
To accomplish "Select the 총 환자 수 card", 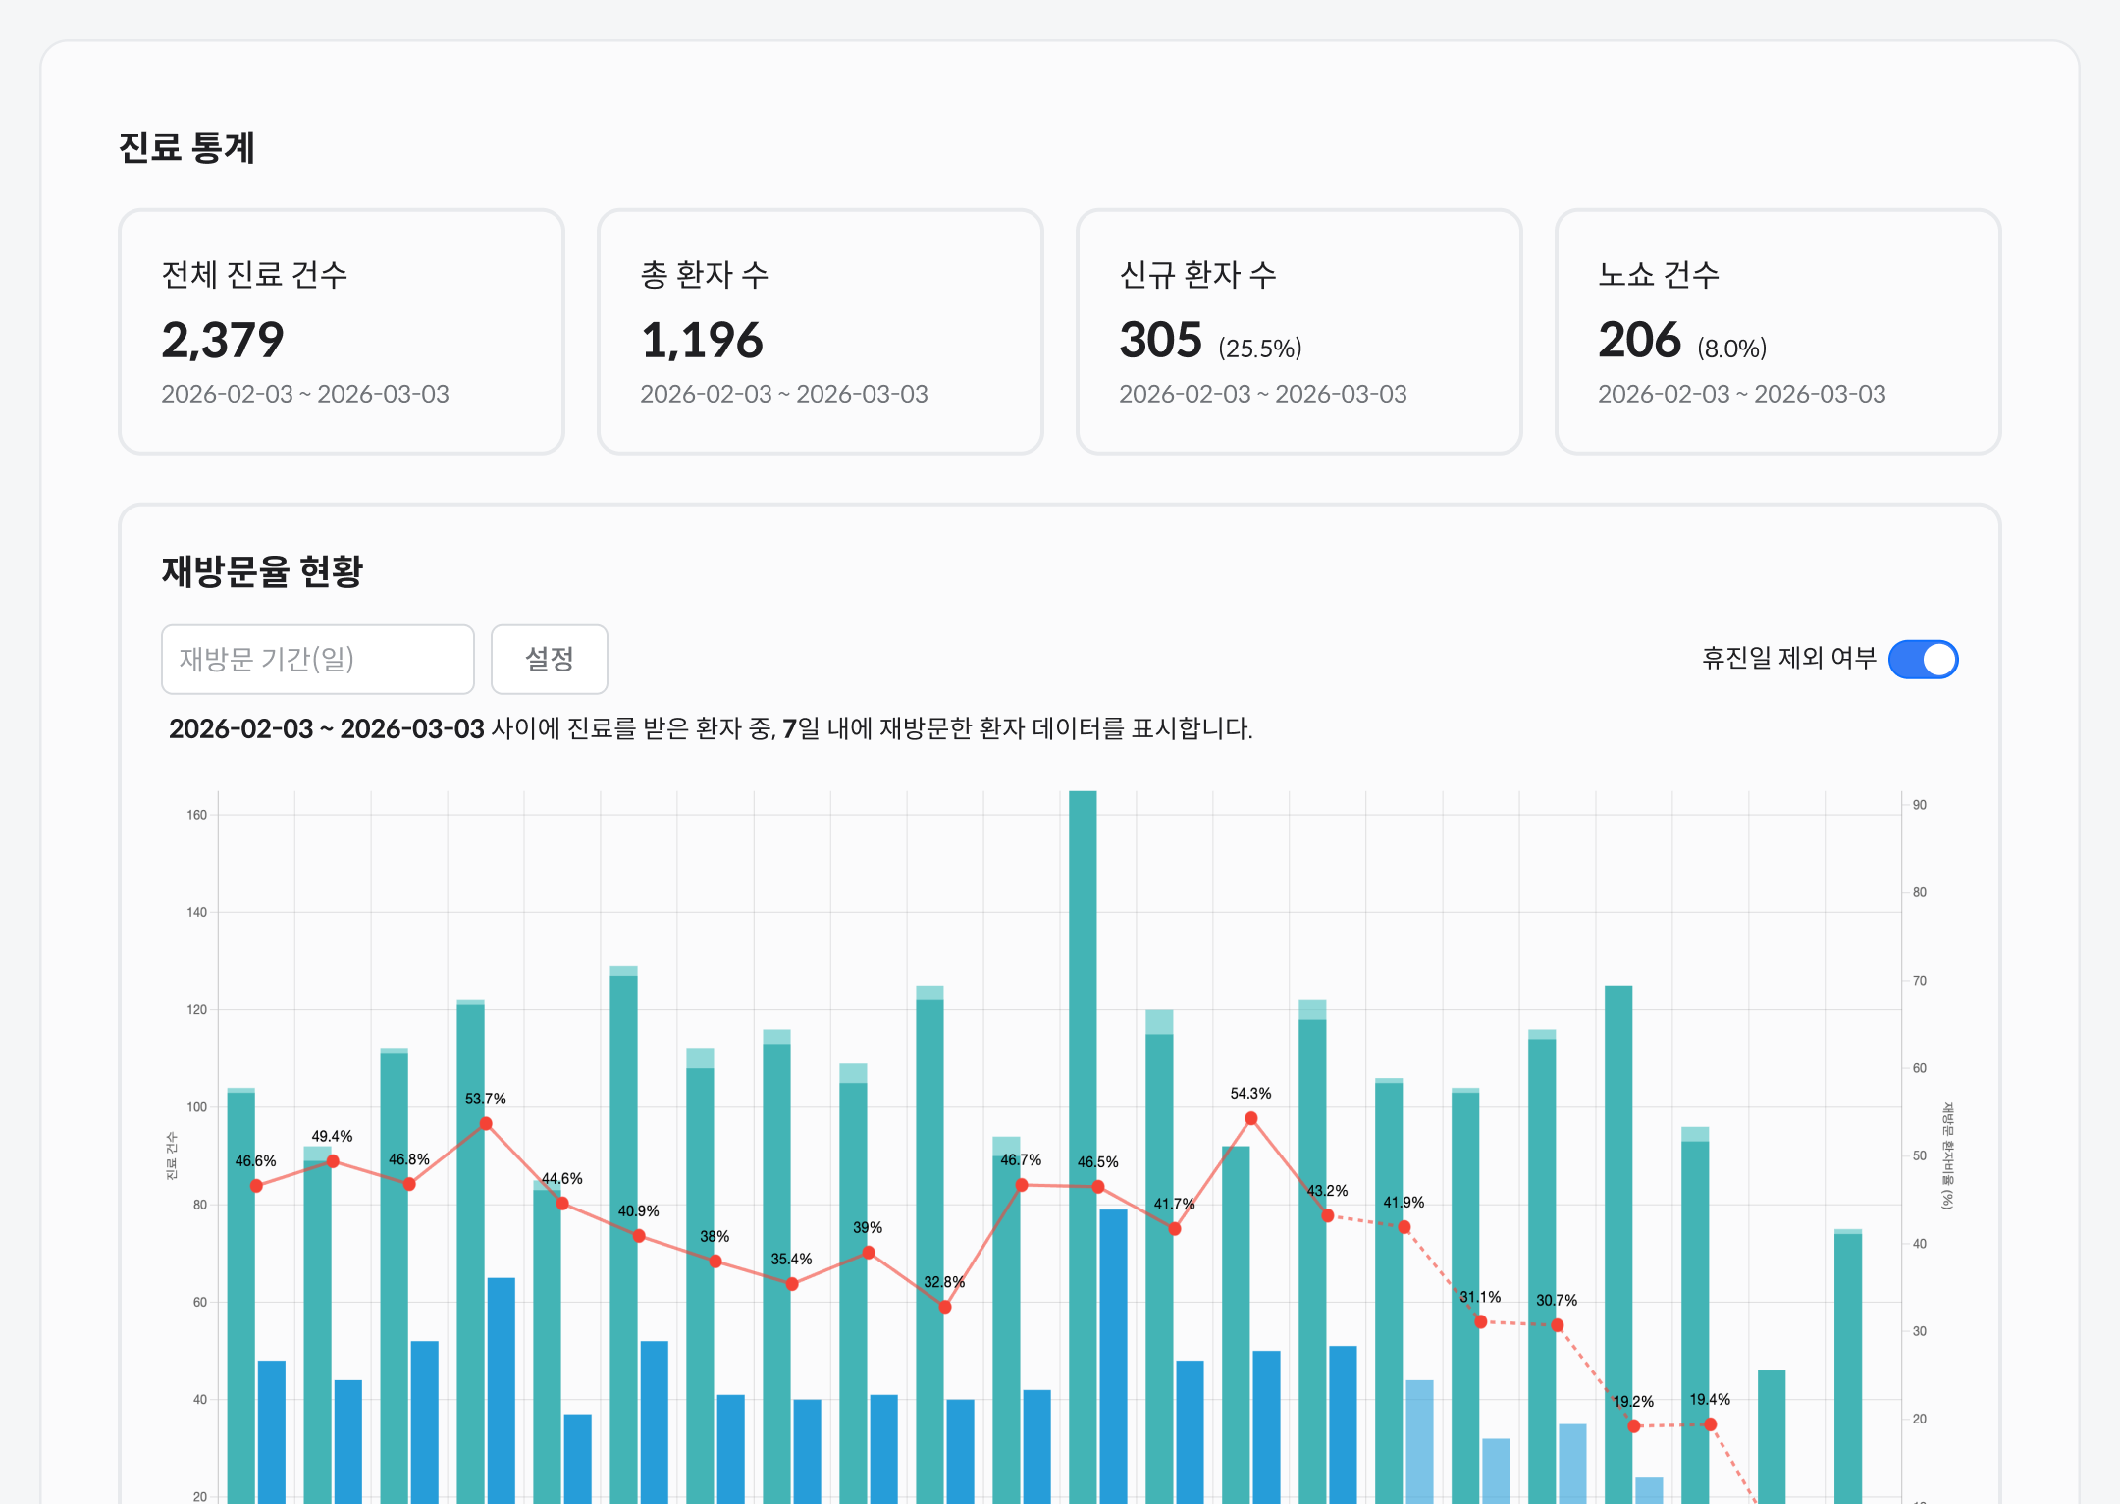I will point(820,331).
